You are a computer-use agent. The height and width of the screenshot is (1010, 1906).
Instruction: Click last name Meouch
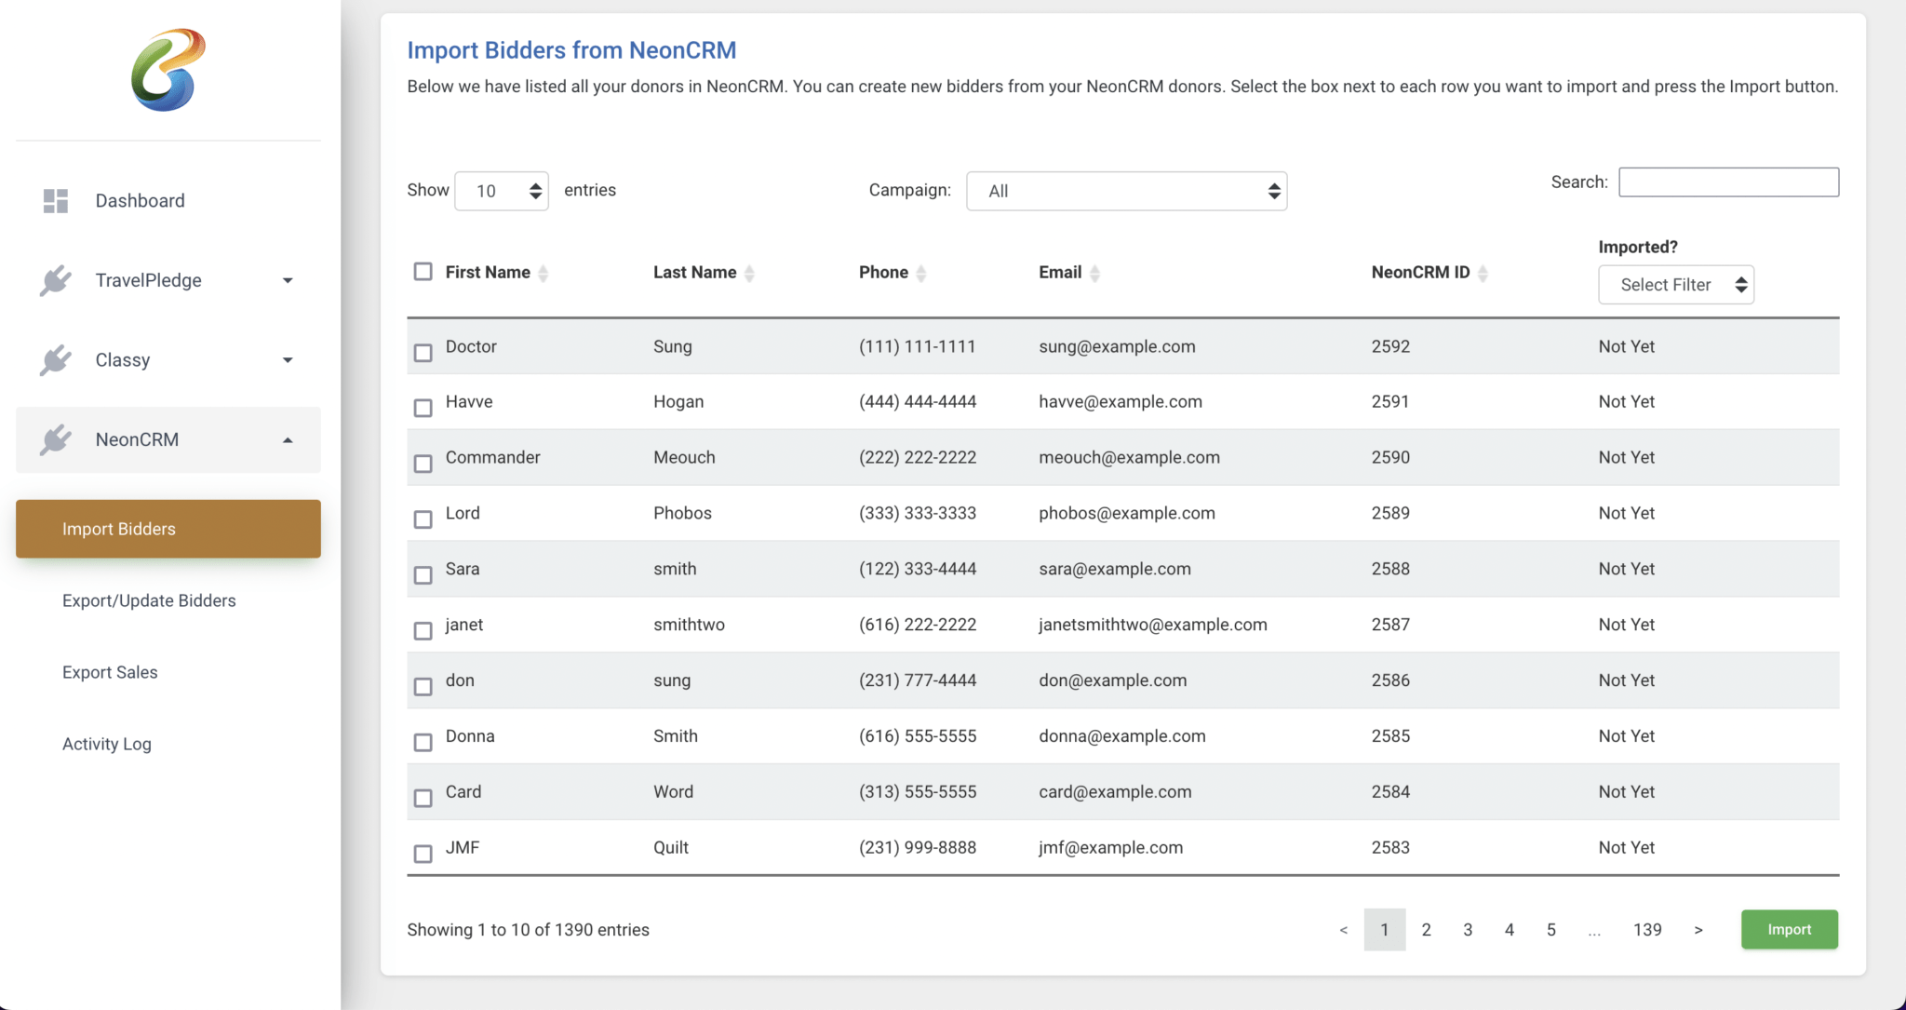tap(684, 457)
